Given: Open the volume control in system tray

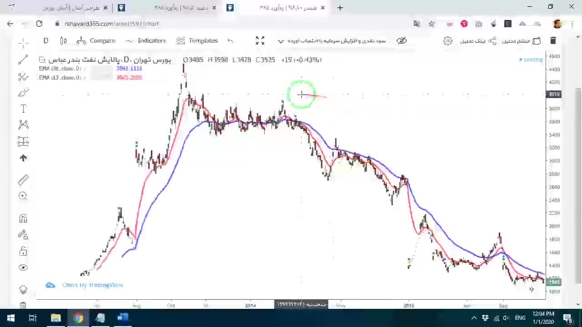Looking at the screenshot, I should (506, 318).
